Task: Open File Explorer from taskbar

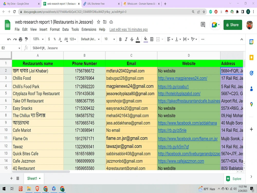Action: pos(29,189)
